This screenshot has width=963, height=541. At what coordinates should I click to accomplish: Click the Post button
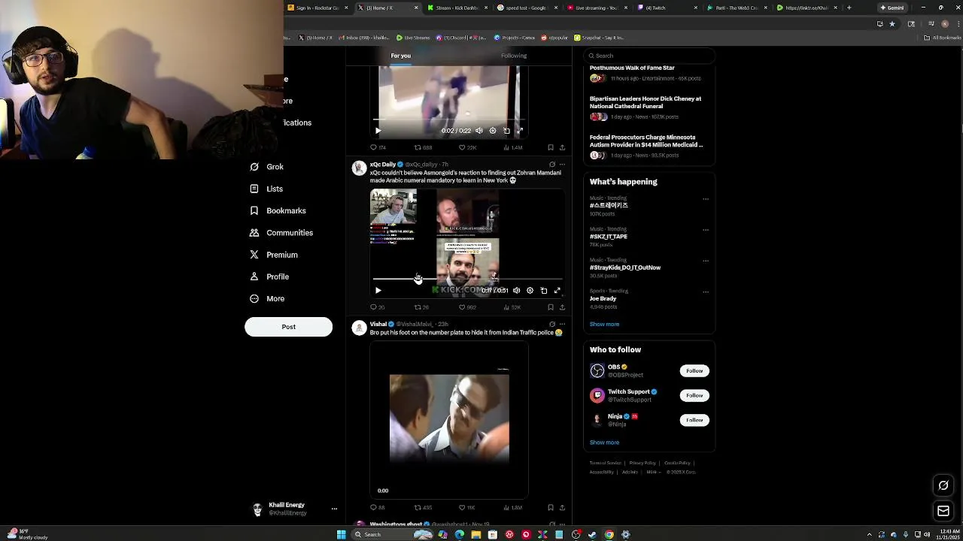(288, 327)
